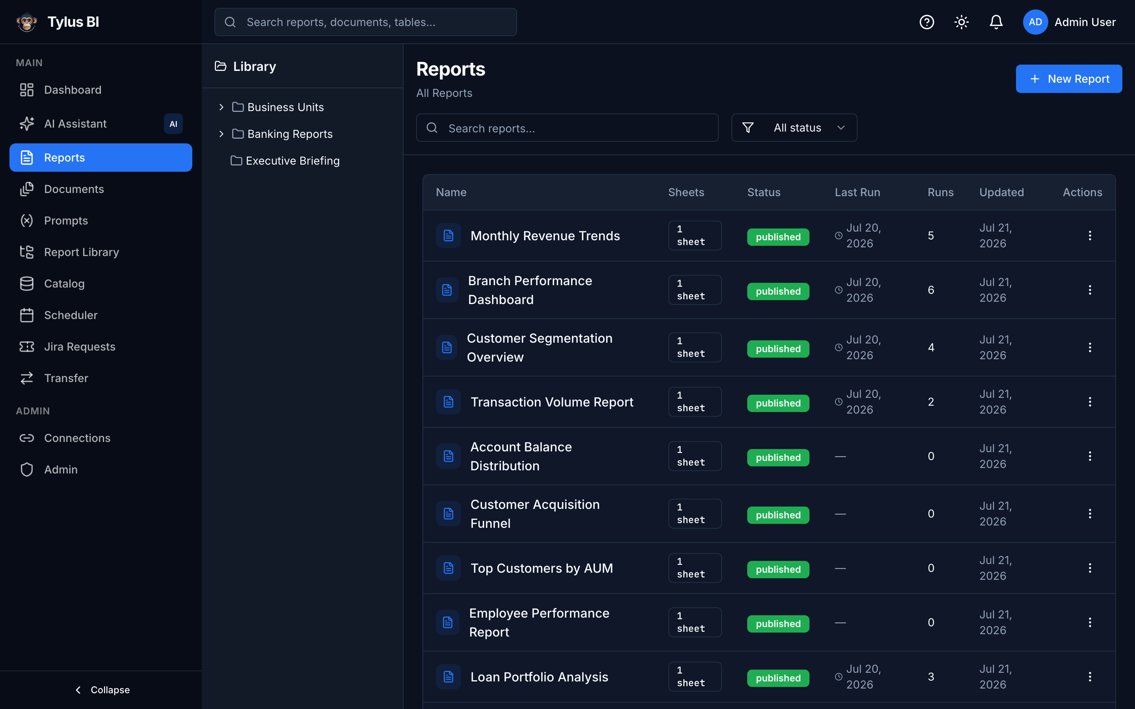Focus the Search reports field
This screenshot has height=709, width=1135.
coord(567,128)
